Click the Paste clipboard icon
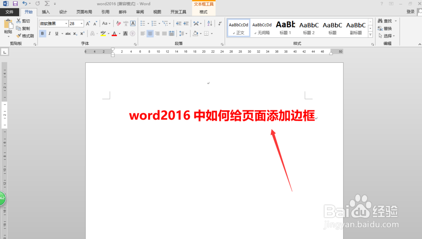This screenshot has height=239, width=422. (x=8, y=24)
